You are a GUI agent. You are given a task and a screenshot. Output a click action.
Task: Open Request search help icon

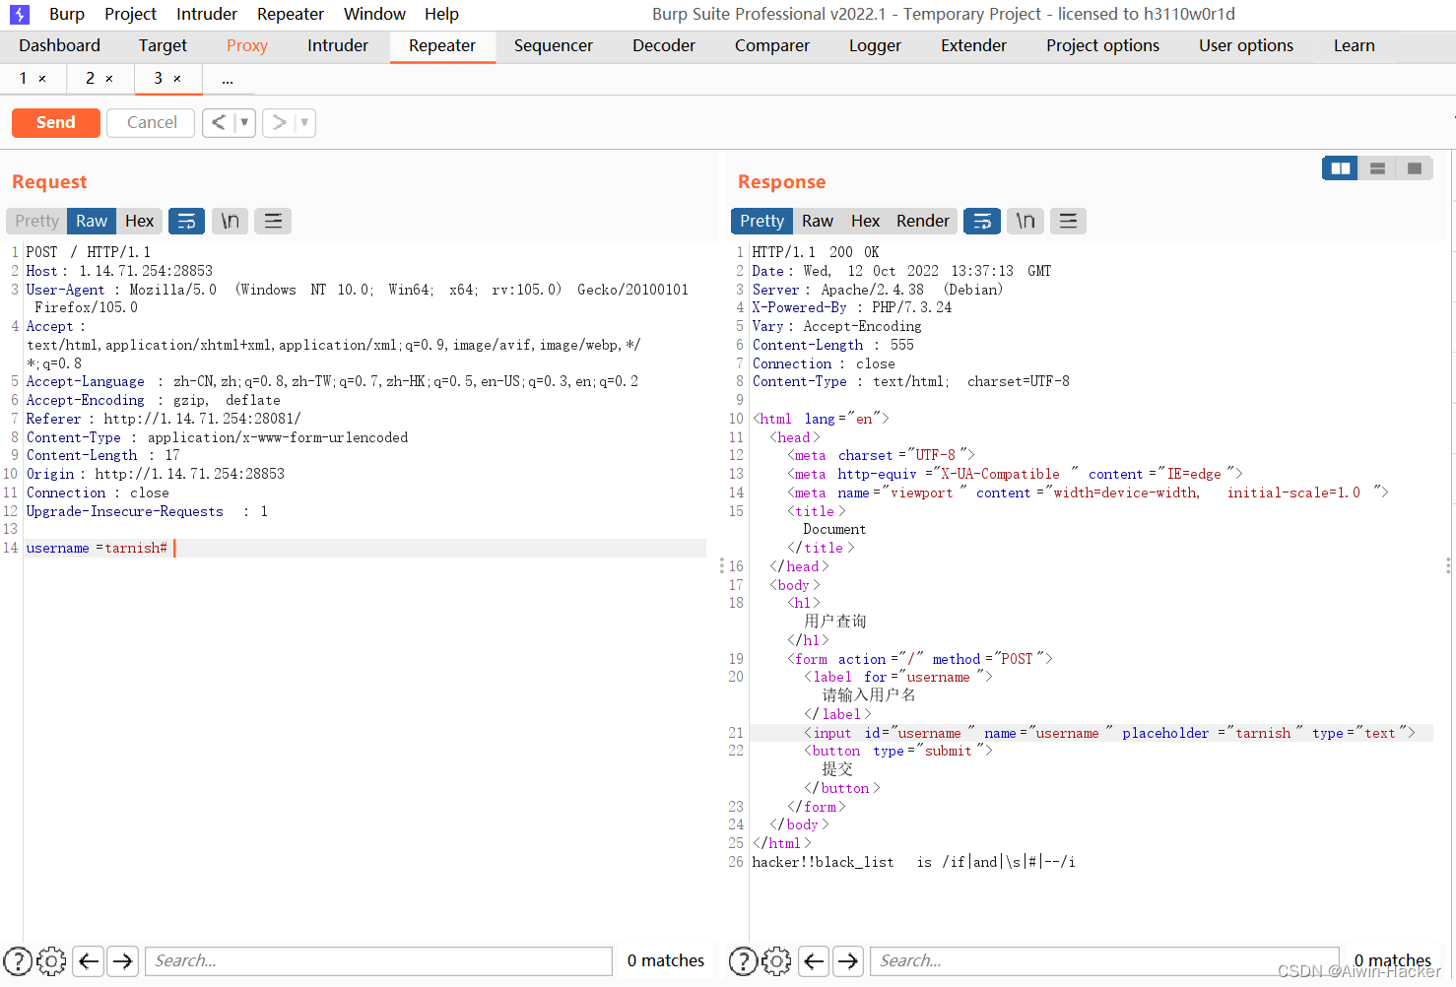(x=18, y=960)
